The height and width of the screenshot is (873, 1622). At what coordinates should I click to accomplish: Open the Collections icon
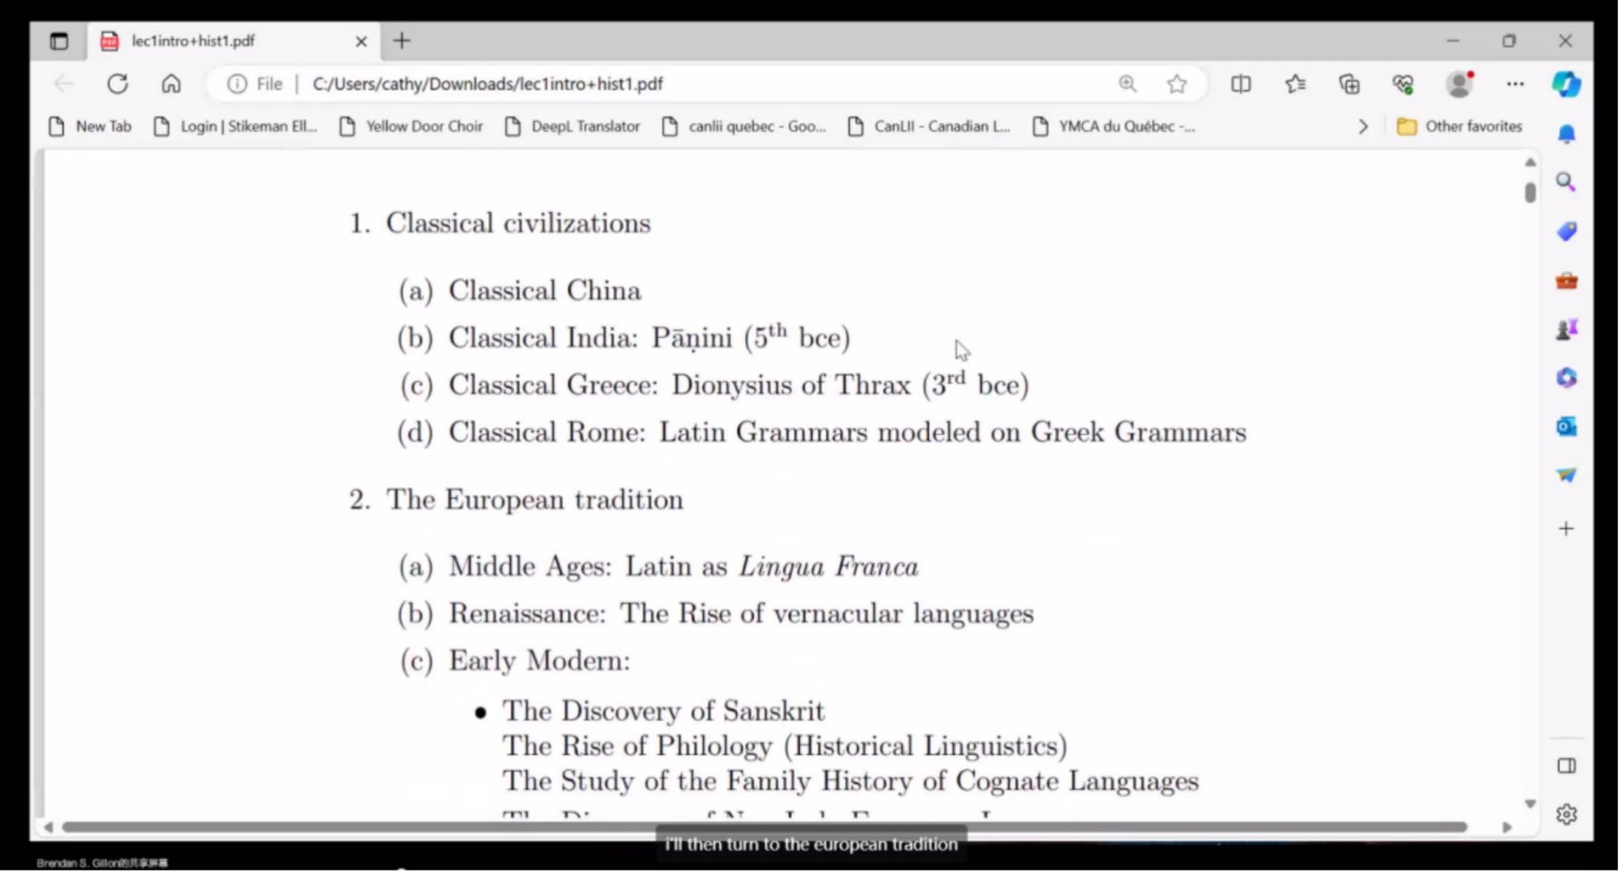[1350, 84]
